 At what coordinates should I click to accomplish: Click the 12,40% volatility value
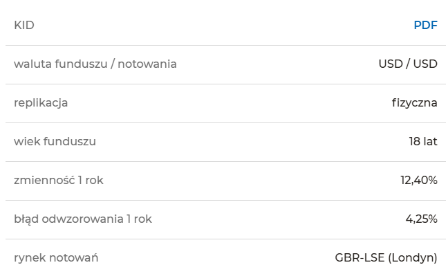(x=419, y=180)
